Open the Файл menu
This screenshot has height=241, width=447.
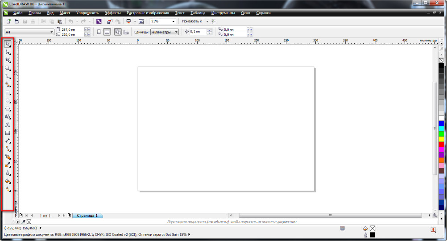(18, 13)
